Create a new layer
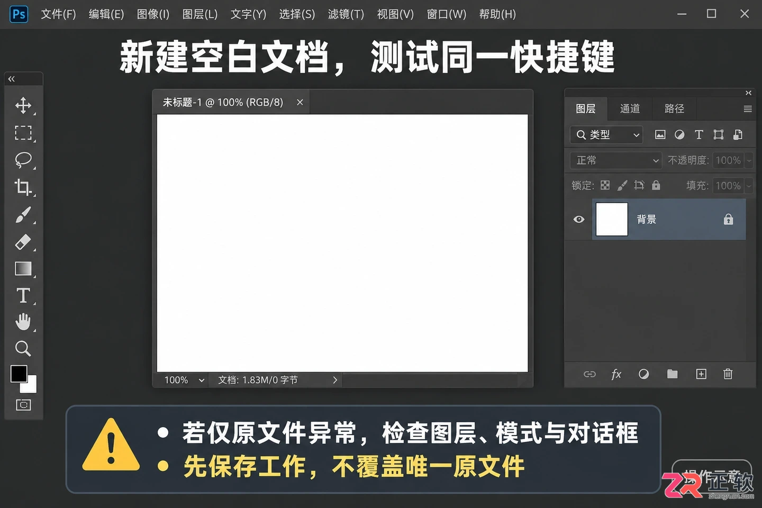Screen dimensions: 762x508 (x=701, y=374)
